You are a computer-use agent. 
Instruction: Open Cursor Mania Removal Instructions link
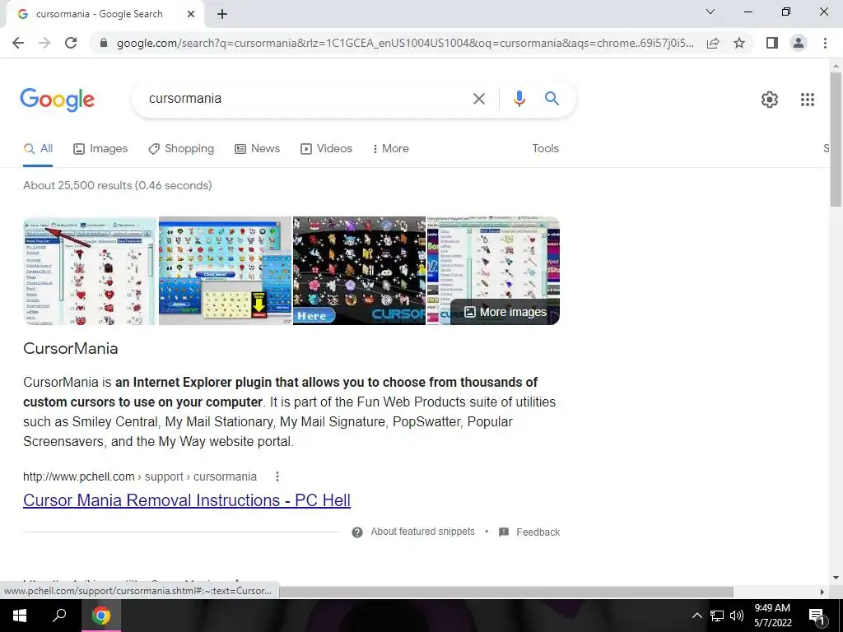(x=187, y=500)
